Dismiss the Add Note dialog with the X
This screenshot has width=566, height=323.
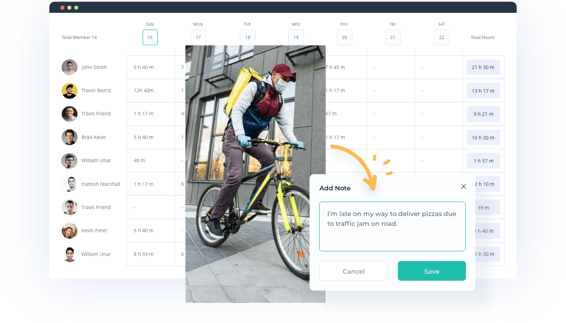463,186
